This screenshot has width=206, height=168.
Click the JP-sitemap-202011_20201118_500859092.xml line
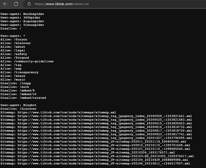(93, 142)
